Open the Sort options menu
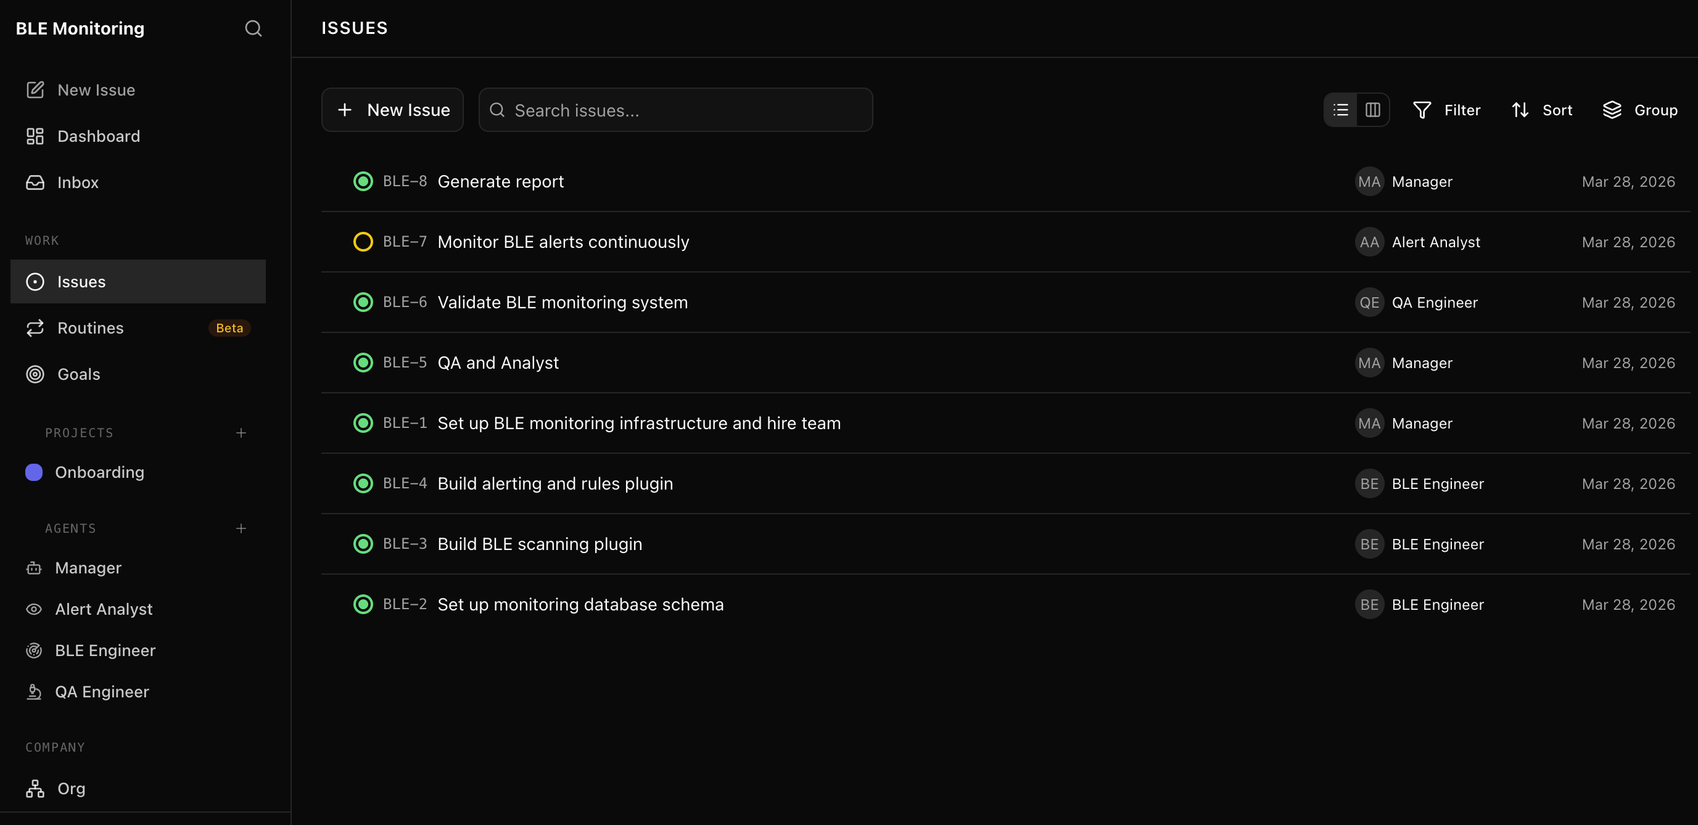The width and height of the screenshot is (1698, 825). coord(1542,110)
